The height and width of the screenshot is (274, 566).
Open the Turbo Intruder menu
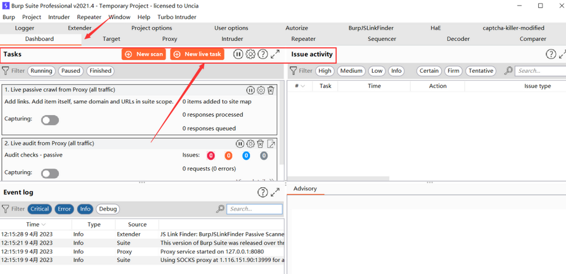(x=177, y=17)
